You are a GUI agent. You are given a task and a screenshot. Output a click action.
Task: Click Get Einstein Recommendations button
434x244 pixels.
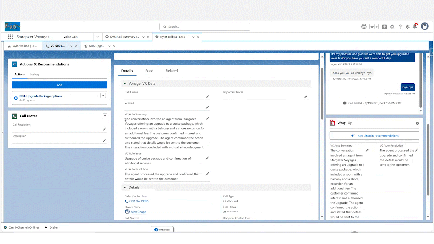(x=374, y=136)
